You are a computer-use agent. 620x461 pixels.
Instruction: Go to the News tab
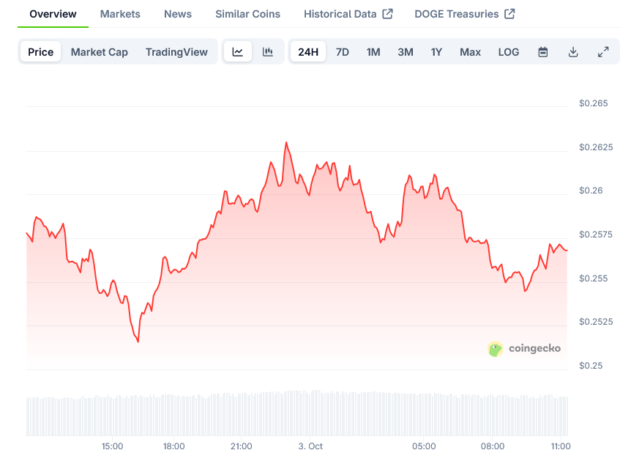(178, 14)
